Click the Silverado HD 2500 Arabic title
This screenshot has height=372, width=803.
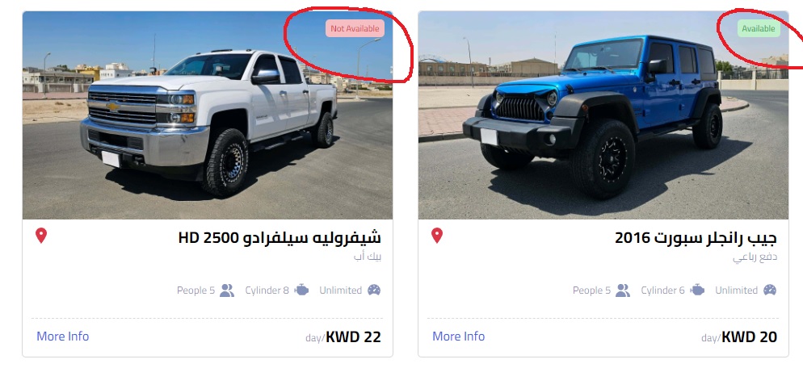[280, 238]
